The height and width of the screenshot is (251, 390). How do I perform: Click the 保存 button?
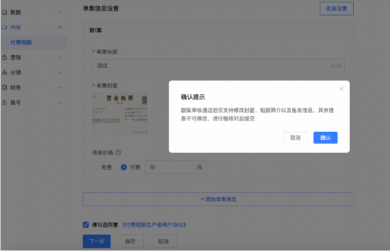click(x=130, y=241)
